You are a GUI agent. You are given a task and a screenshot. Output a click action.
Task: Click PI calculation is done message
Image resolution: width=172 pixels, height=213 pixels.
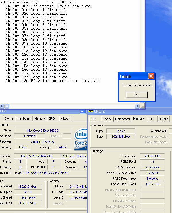138,85
